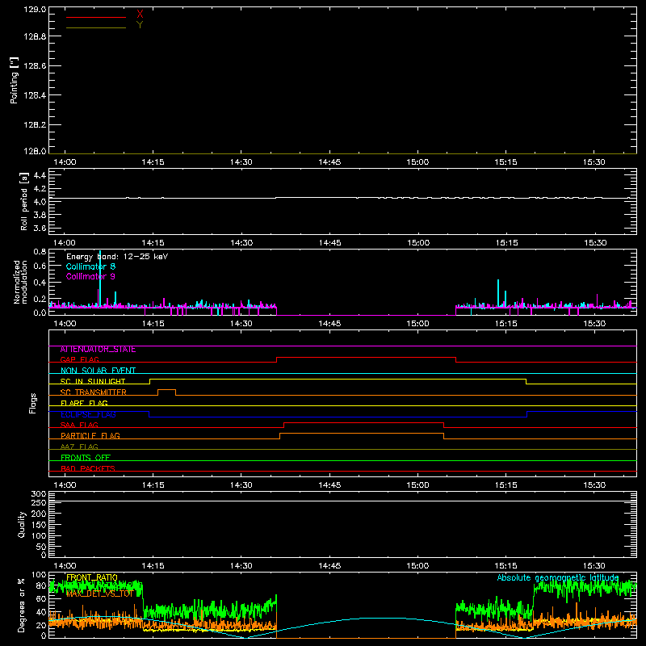This screenshot has width=646, height=646.
Task: Click the Degrees or % axis title
Action: tap(22, 606)
